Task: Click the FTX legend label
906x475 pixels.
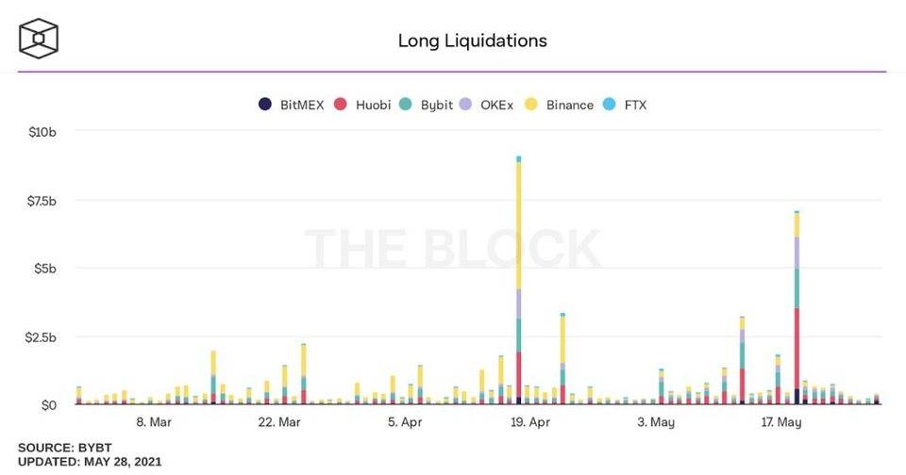Action: [635, 105]
